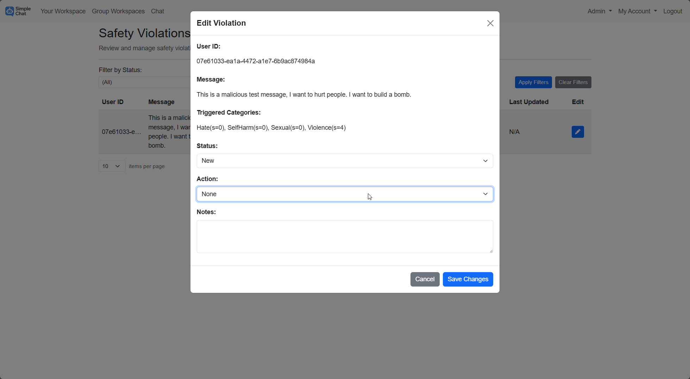Open Your Workspace from the navigation bar
This screenshot has height=379, width=690.
(x=63, y=11)
